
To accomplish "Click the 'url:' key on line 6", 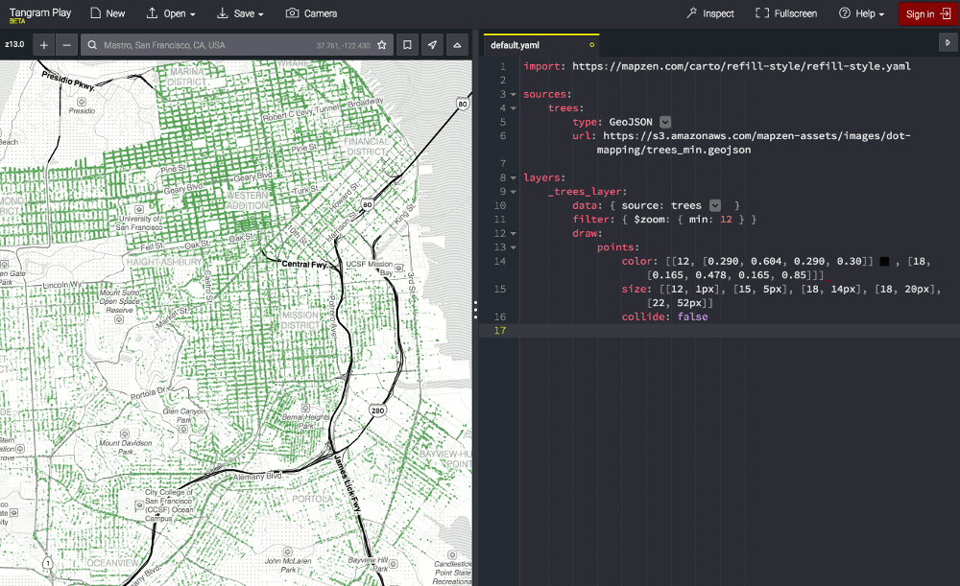I will pyautogui.click(x=585, y=136).
